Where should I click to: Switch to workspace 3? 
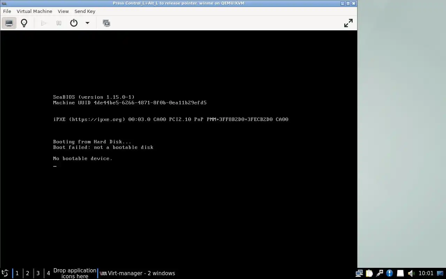point(38,273)
